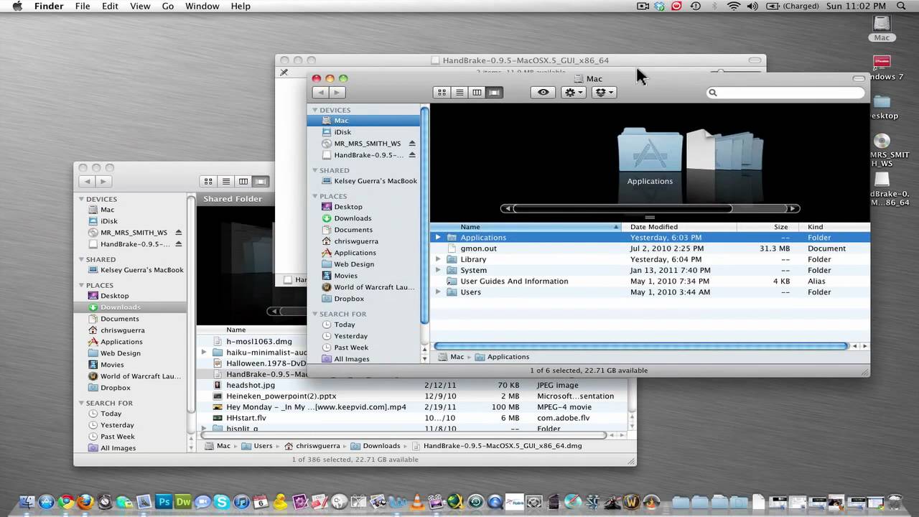Click the volume icon in the menu bar
This screenshot has width=919, height=517.
[x=752, y=6]
